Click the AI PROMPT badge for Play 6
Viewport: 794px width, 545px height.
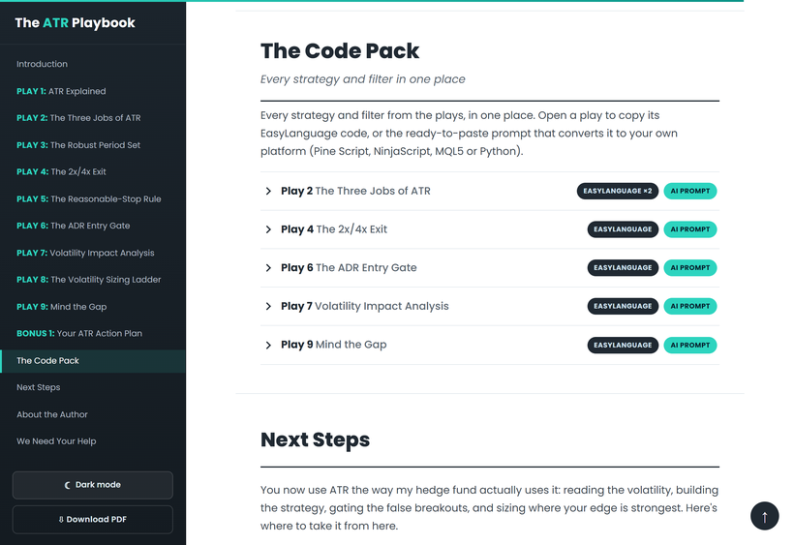[x=690, y=268]
